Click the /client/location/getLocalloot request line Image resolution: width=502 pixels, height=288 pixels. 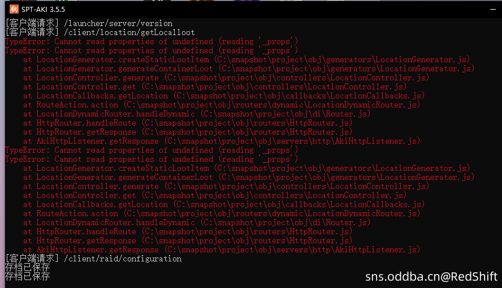(x=100, y=32)
